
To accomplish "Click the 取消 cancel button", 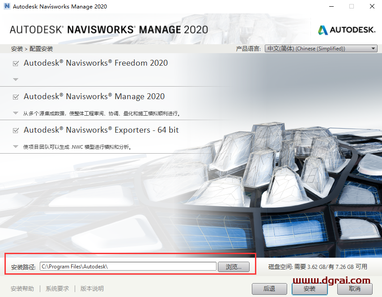I will [354, 289].
